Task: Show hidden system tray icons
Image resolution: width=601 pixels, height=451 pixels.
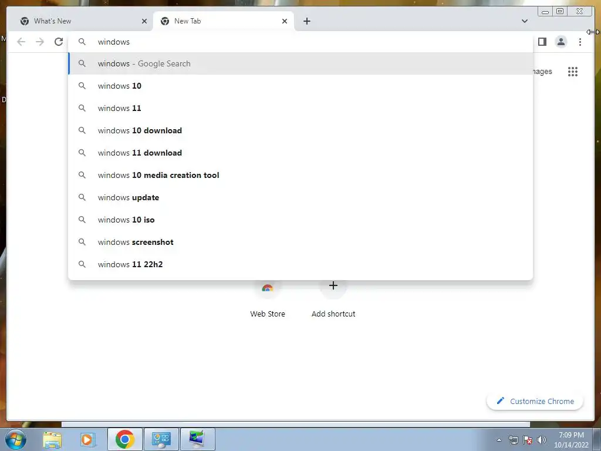Action: [499, 440]
